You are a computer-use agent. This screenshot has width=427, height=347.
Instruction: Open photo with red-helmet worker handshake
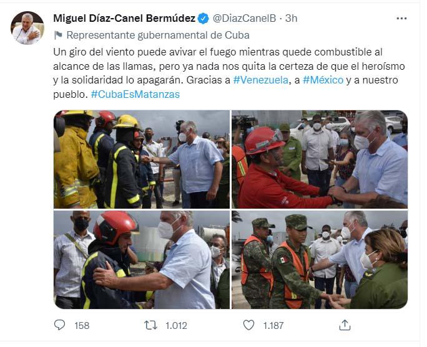320,159
